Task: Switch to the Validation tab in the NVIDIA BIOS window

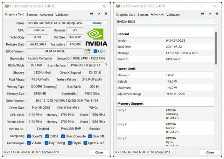Action: coord(173,15)
